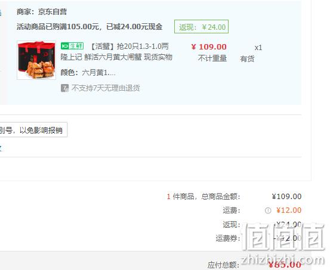Image resolution: width=330 pixels, height=270 pixels.
Task: Click the freight info circle icon
Action: [x=268, y=210]
